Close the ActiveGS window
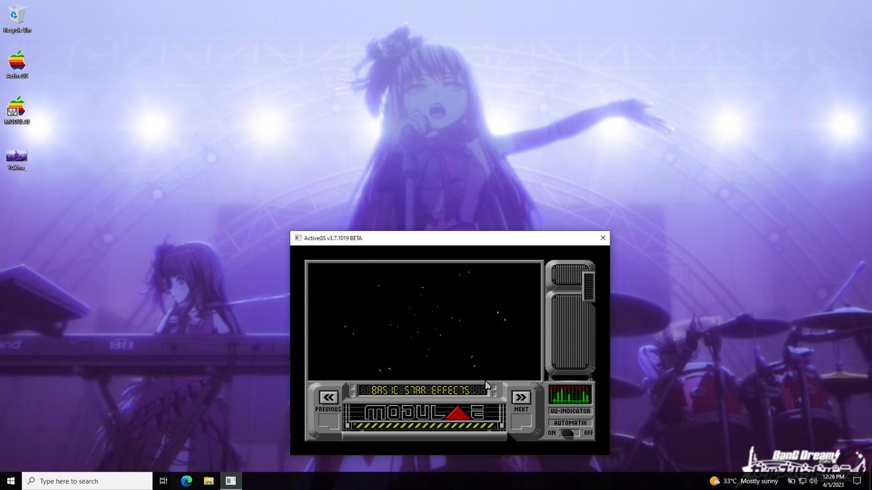This screenshot has width=872, height=490. [x=602, y=238]
